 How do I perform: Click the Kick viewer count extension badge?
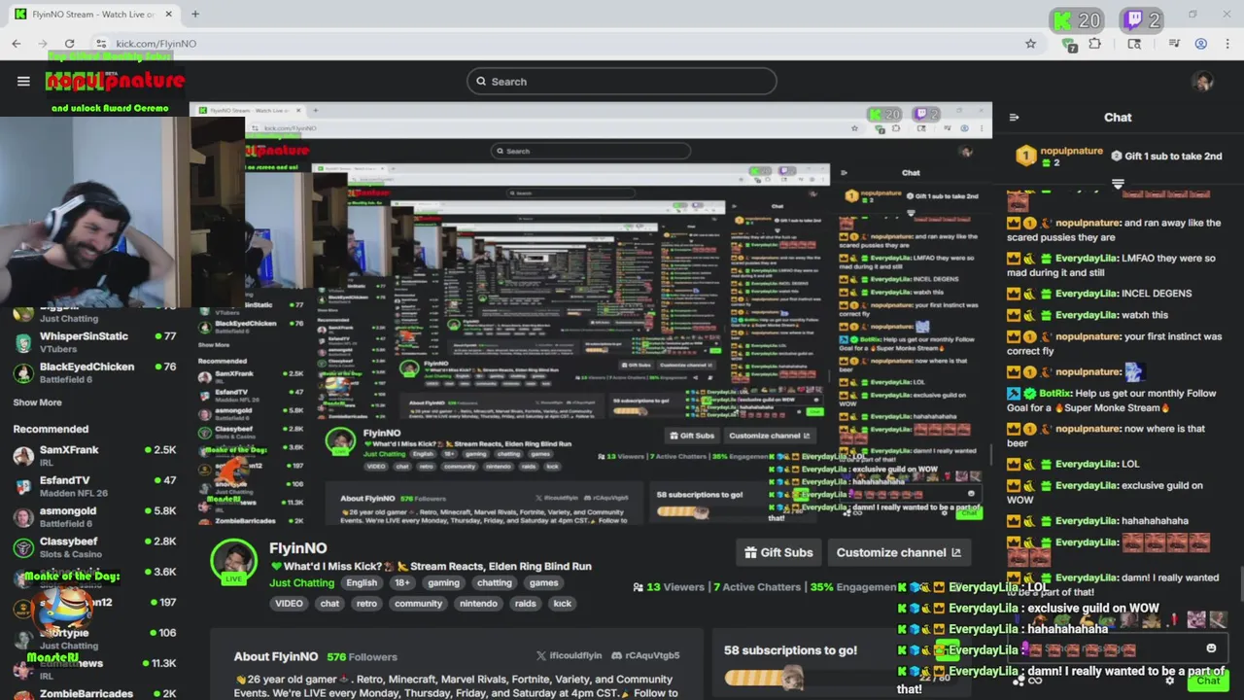[x=1077, y=19]
